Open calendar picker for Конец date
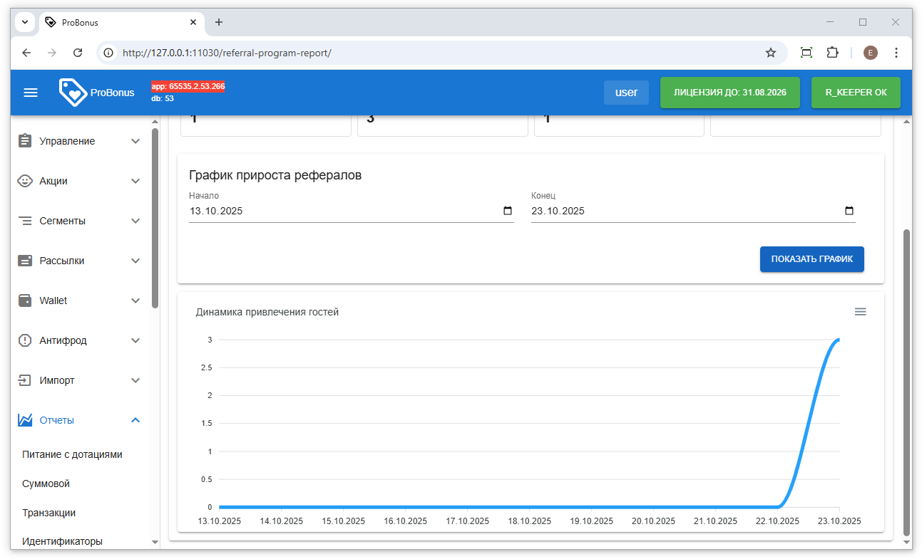Viewport: 922px width, 559px height. coord(849,211)
